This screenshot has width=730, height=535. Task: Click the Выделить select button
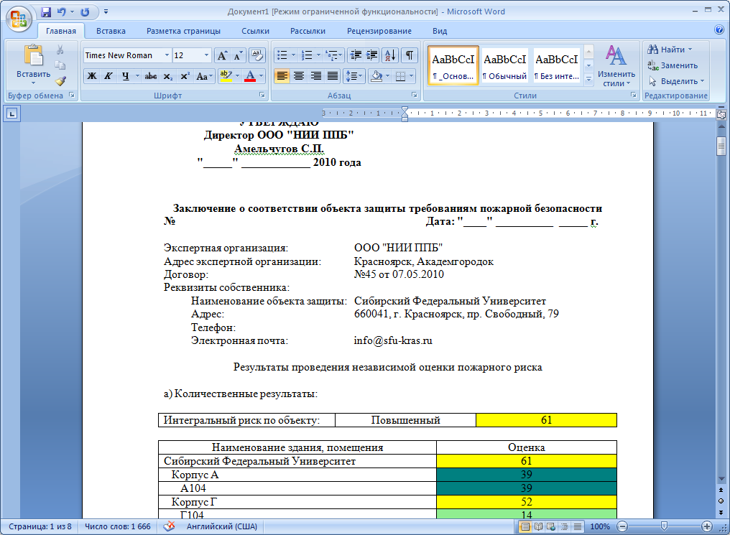point(676,81)
